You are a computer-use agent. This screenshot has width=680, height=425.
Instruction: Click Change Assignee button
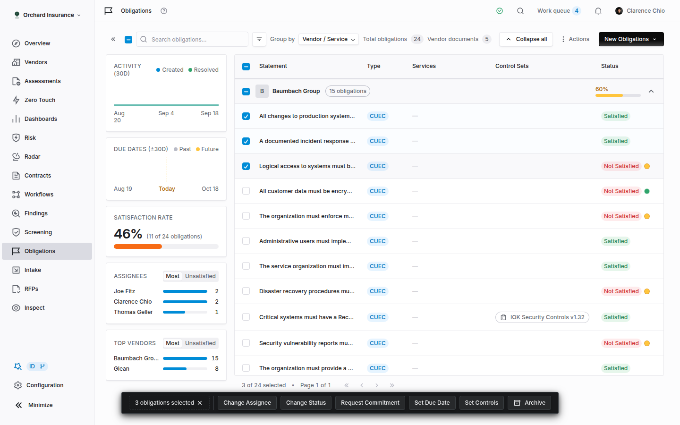247,403
